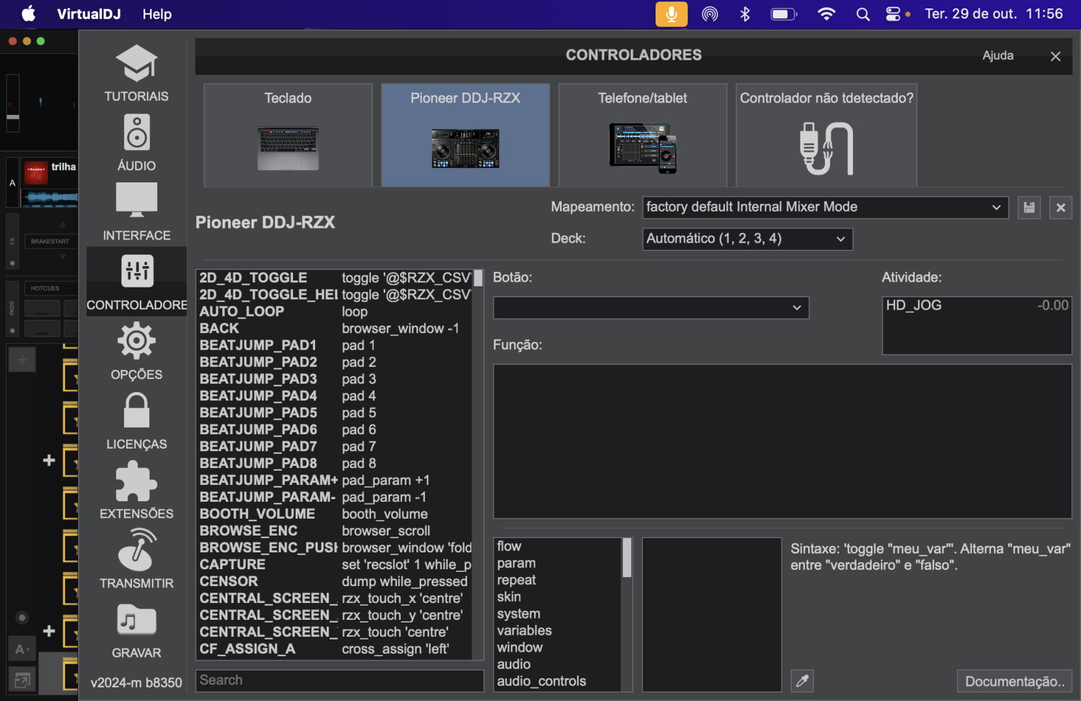Viewport: 1081px width, 701px height.
Task: Select the repeat verb category
Action: 557,580
